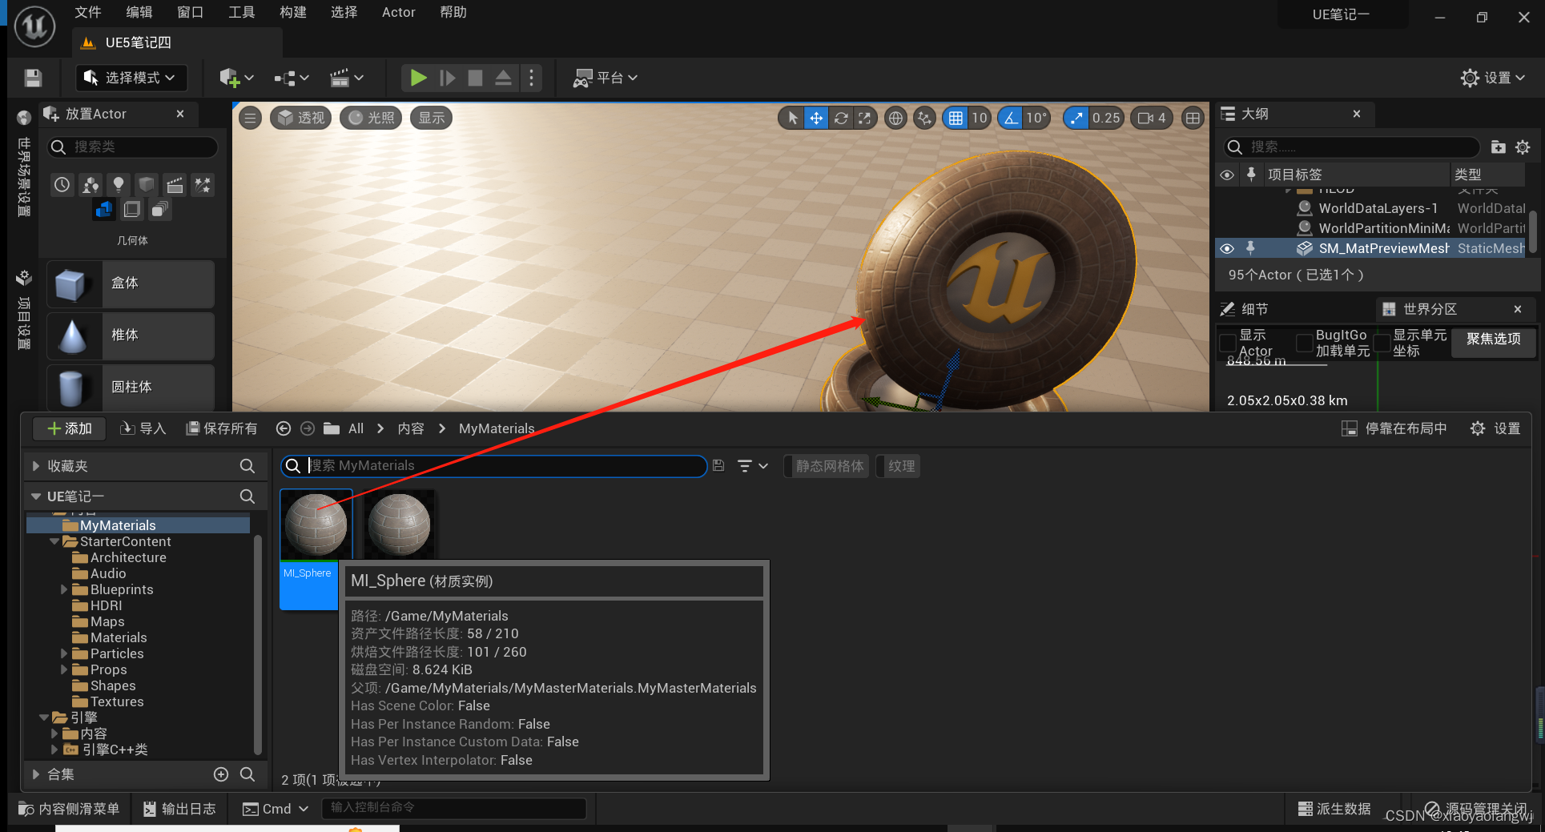1545x832 pixels.
Task: Select the basic shapes category icon
Action: click(91, 185)
